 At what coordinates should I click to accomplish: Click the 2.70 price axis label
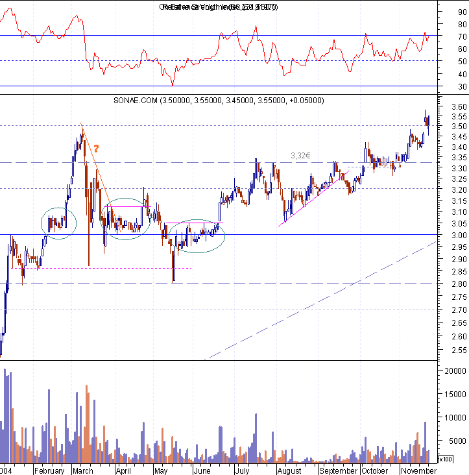pos(459,310)
